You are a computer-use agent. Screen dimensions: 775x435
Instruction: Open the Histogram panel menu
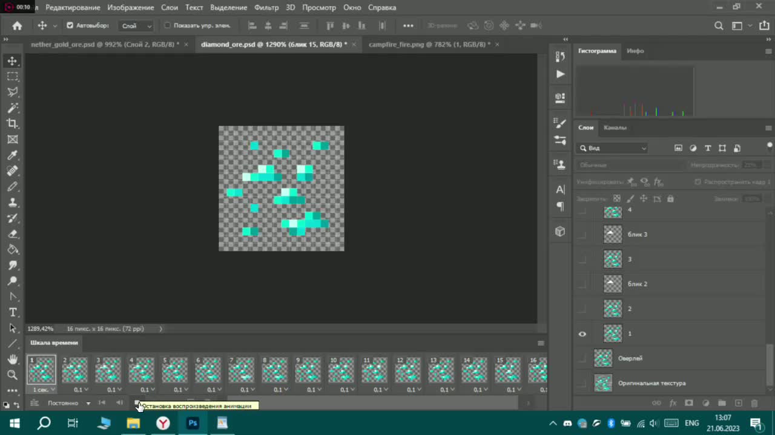pos(769,51)
